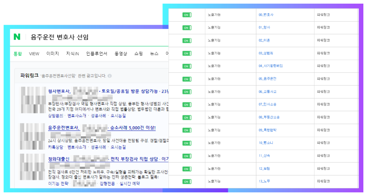Open the 13_노무 campaign link
The image size is (367, 196).
pyautogui.click(x=264, y=181)
